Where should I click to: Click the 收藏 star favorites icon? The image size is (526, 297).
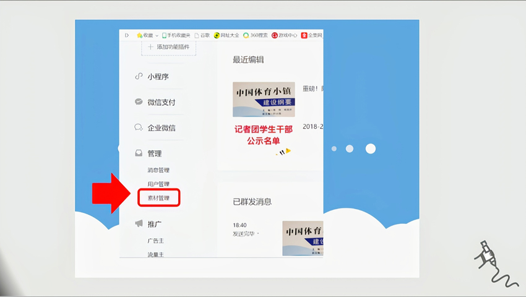click(140, 35)
